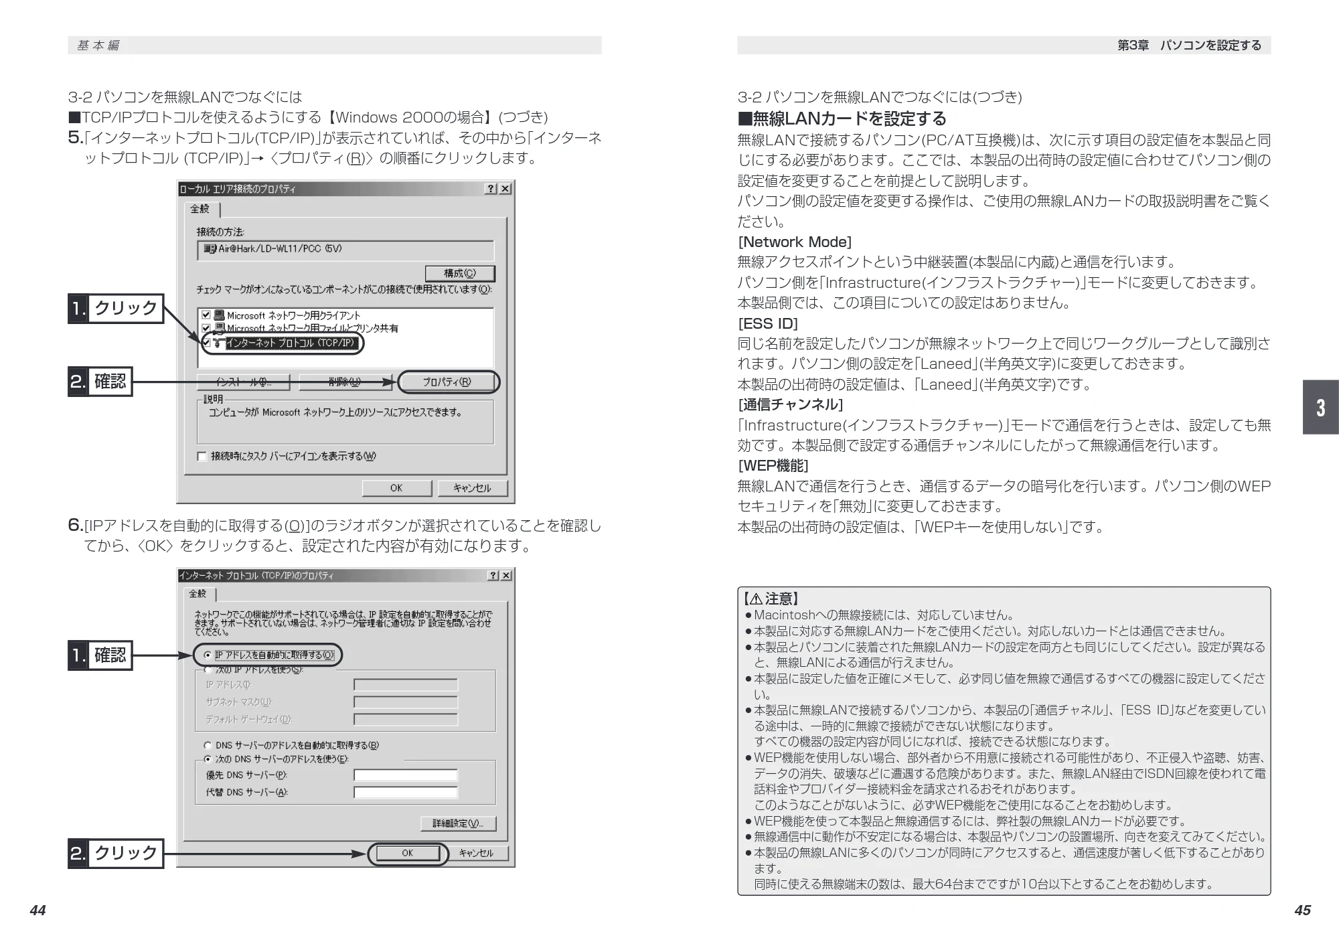Click help ? button in TCP/IPのプロパティ dialog
The image size is (1339, 950).
coord(492,576)
